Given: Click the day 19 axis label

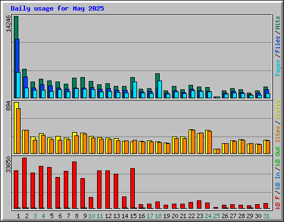Looking at the screenshot, I should point(166,216).
